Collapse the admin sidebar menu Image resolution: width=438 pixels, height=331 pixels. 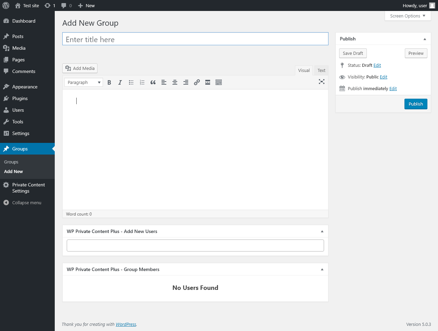click(27, 203)
